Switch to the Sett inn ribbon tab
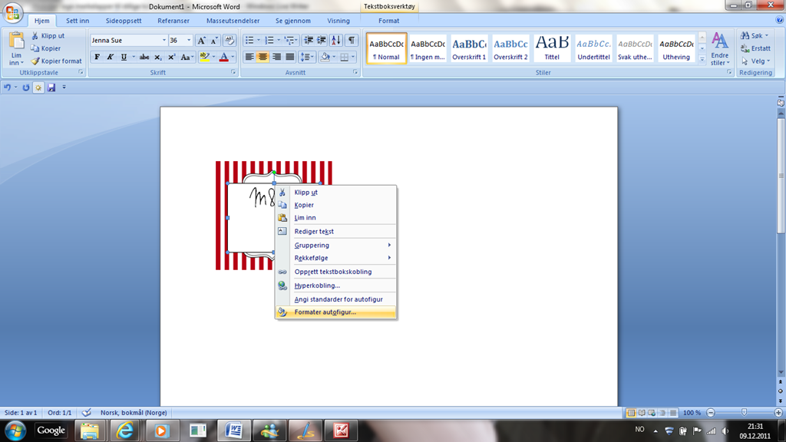 [x=78, y=21]
